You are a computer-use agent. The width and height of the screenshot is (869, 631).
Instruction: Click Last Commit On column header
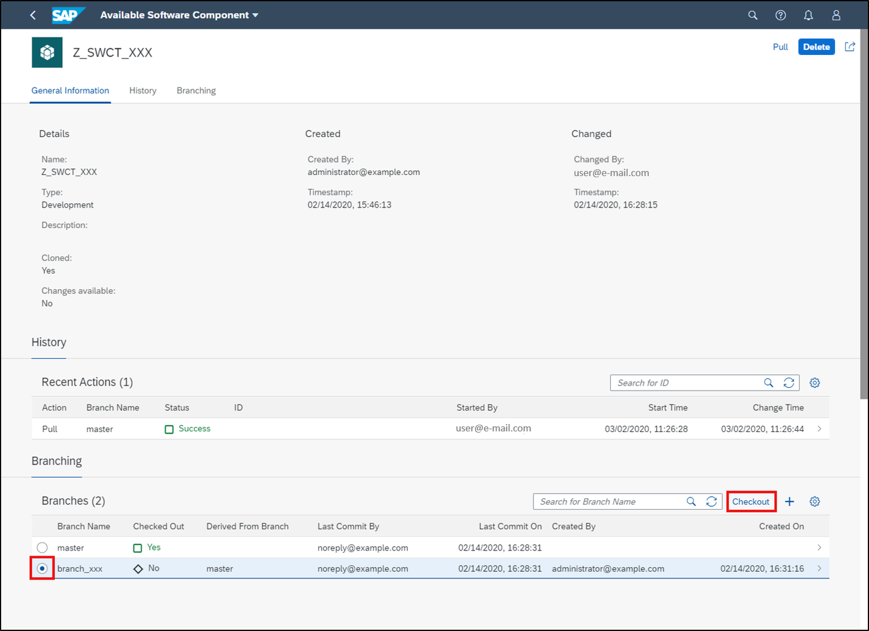[511, 526]
